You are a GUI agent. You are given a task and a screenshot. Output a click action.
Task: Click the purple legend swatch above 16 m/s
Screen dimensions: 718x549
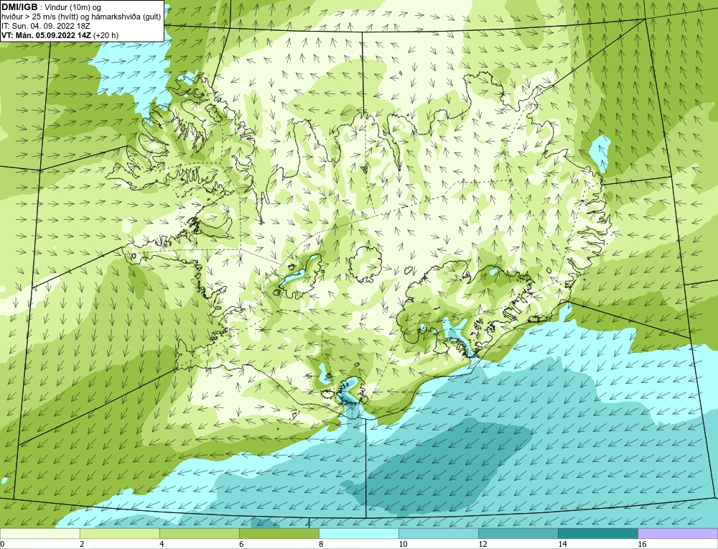pos(678,534)
